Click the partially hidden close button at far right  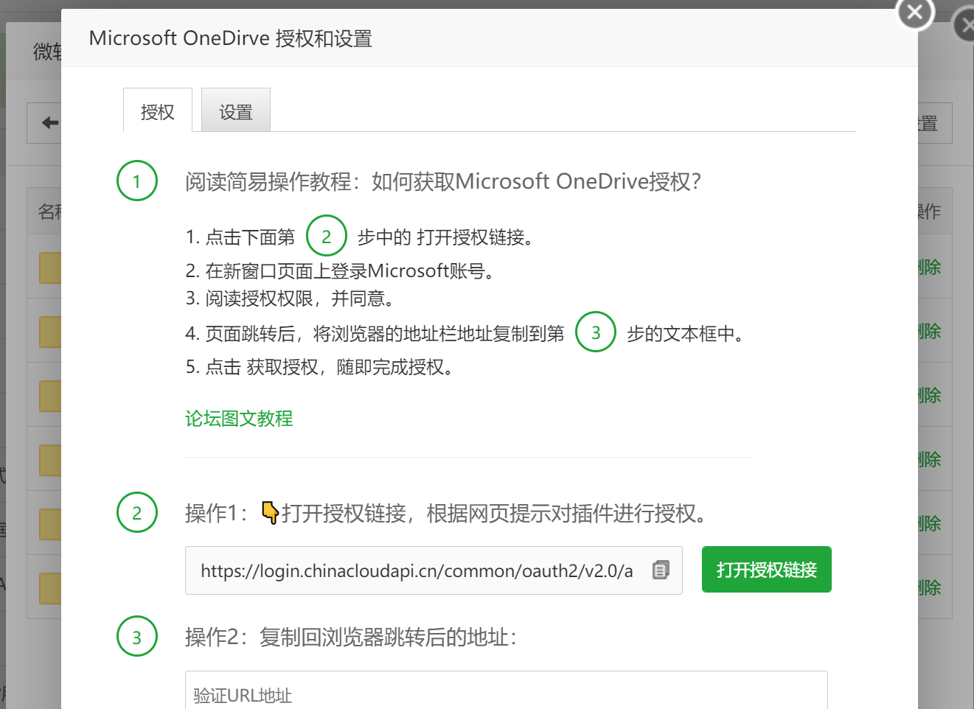964,27
